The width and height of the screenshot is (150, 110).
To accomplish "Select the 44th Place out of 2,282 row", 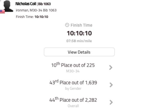I will pos(79,102).
